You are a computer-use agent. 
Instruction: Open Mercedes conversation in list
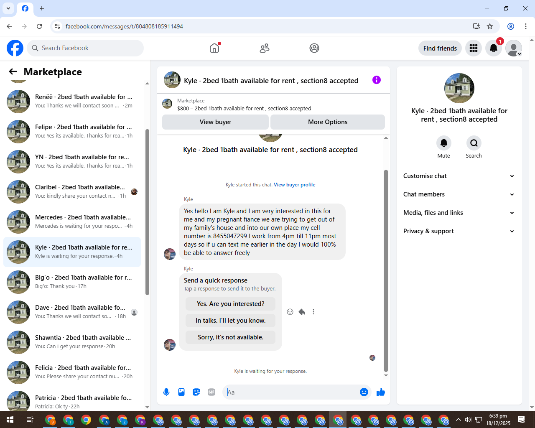click(72, 222)
